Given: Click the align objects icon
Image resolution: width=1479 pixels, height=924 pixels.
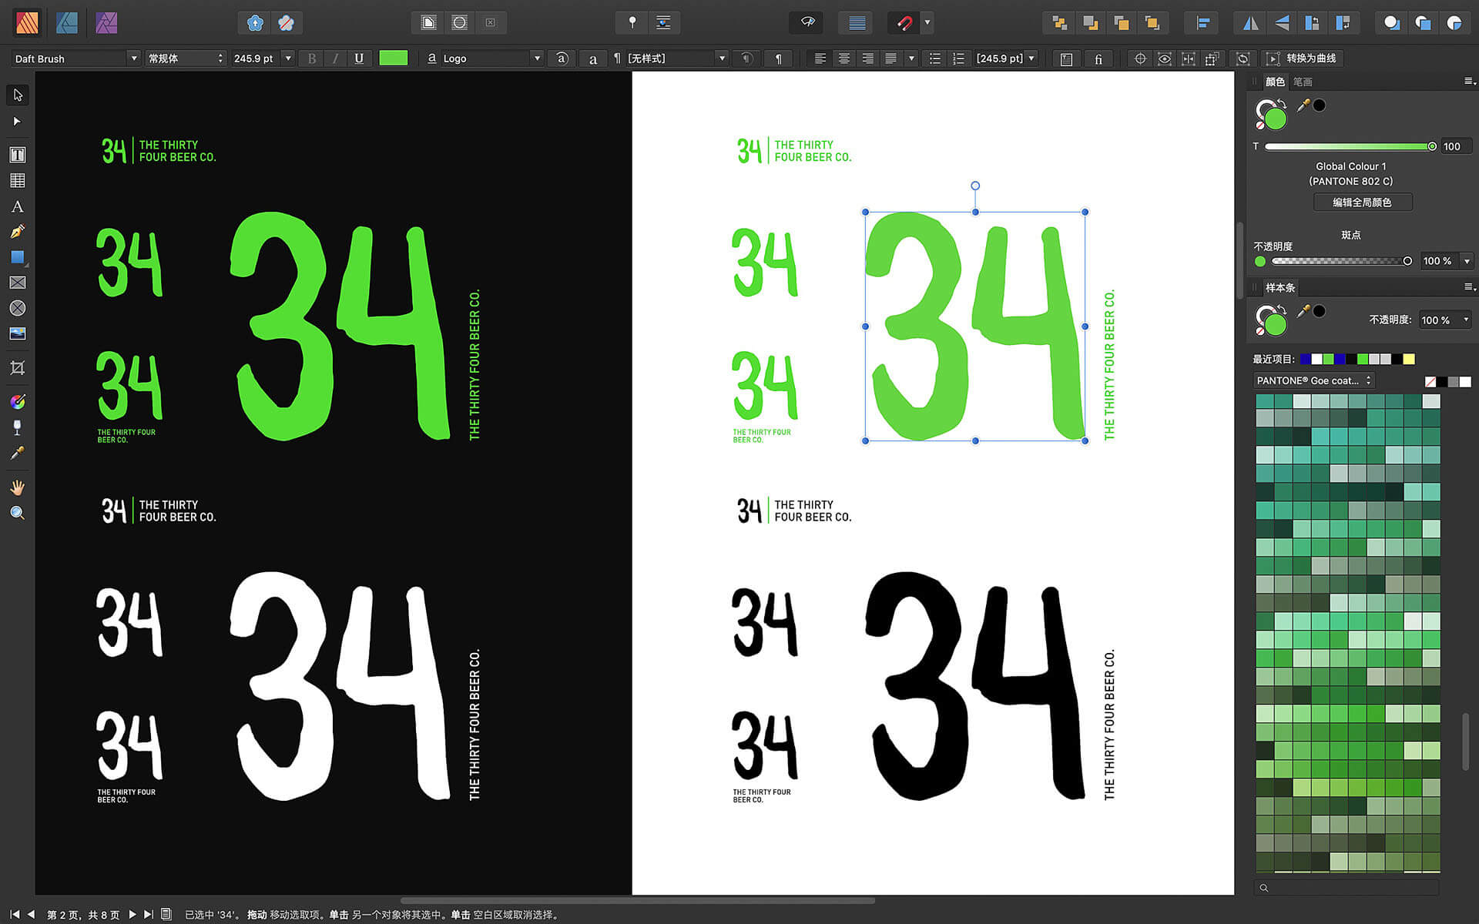Looking at the screenshot, I should tap(1203, 23).
